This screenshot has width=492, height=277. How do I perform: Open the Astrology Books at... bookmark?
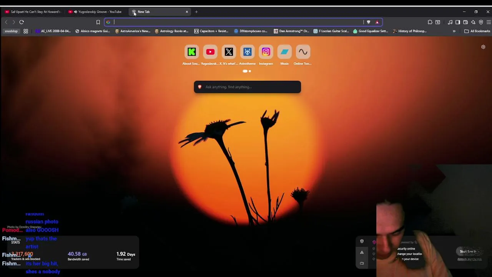tap(171, 31)
